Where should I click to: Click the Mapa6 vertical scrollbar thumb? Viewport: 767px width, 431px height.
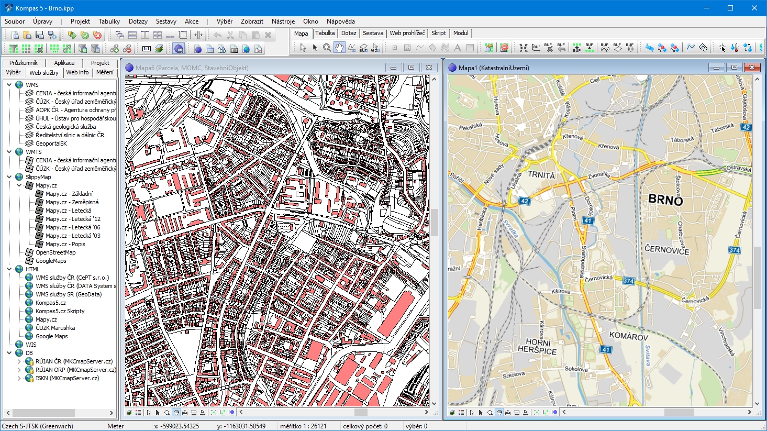[433, 223]
